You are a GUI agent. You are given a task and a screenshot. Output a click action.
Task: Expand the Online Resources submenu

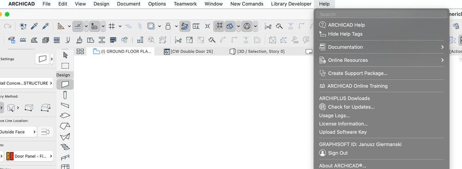point(382,60)
